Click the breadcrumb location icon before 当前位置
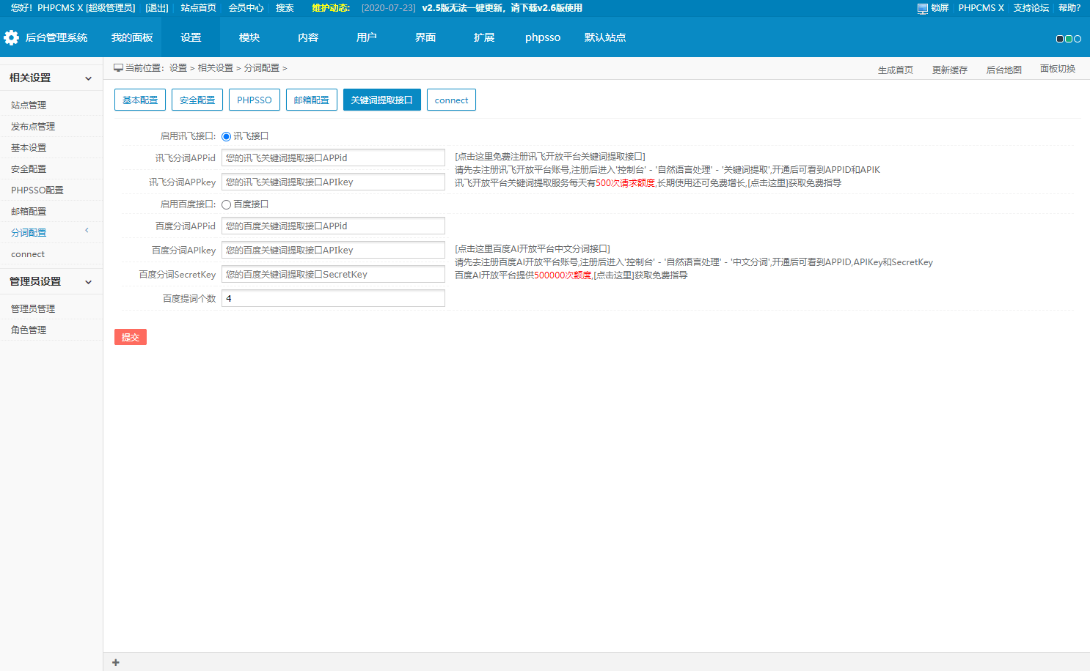The image size is (1090, 671). click(117, 67)
